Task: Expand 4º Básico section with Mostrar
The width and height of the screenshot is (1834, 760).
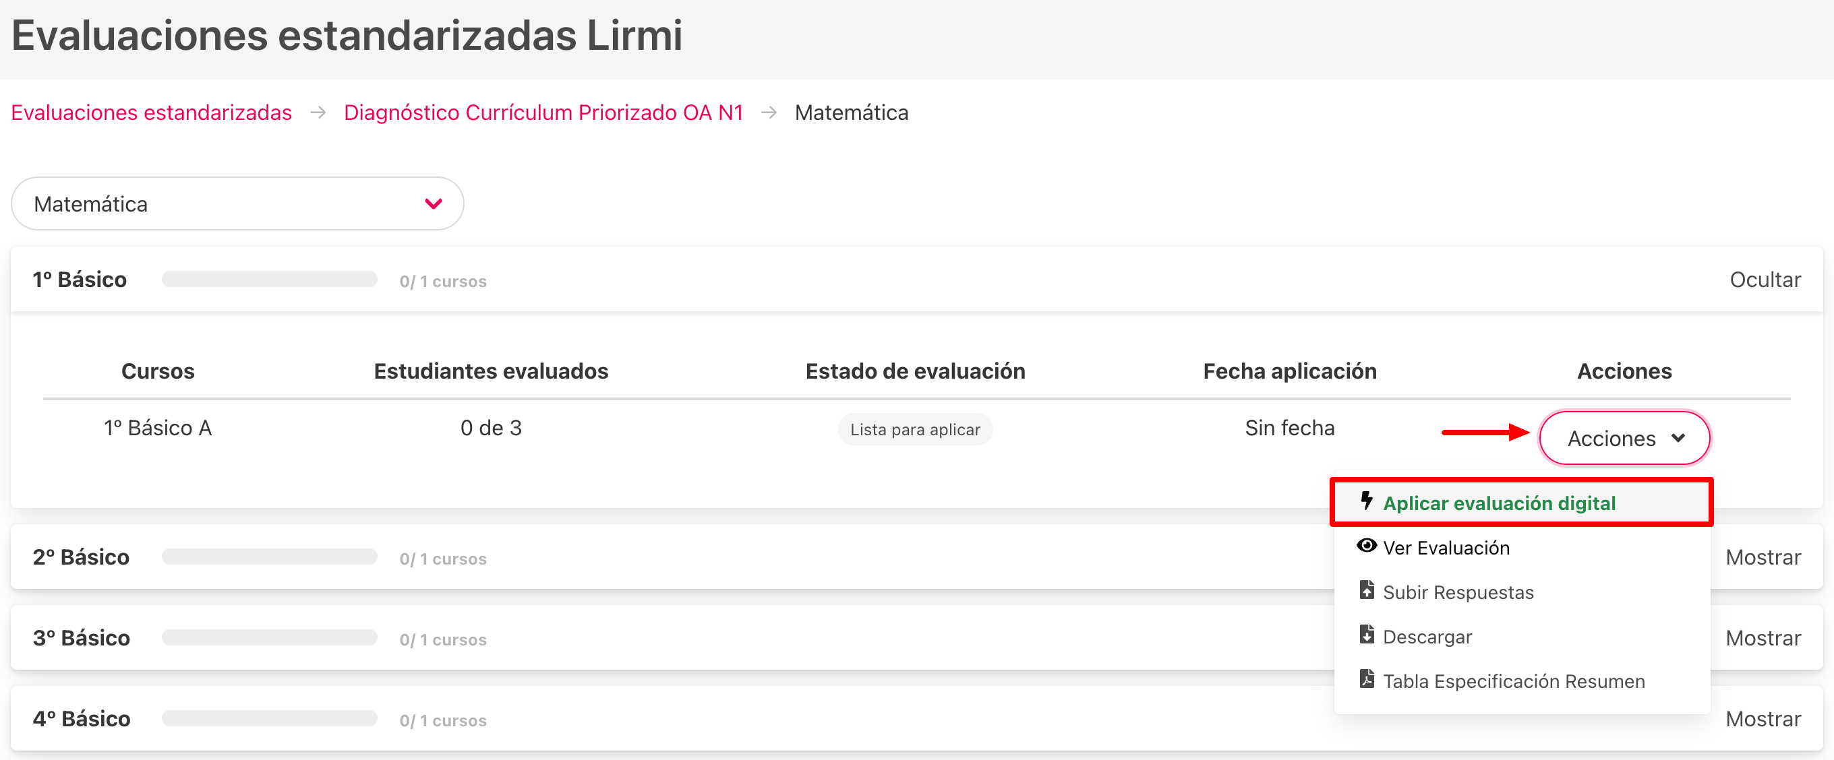Action: [1763, 720]
